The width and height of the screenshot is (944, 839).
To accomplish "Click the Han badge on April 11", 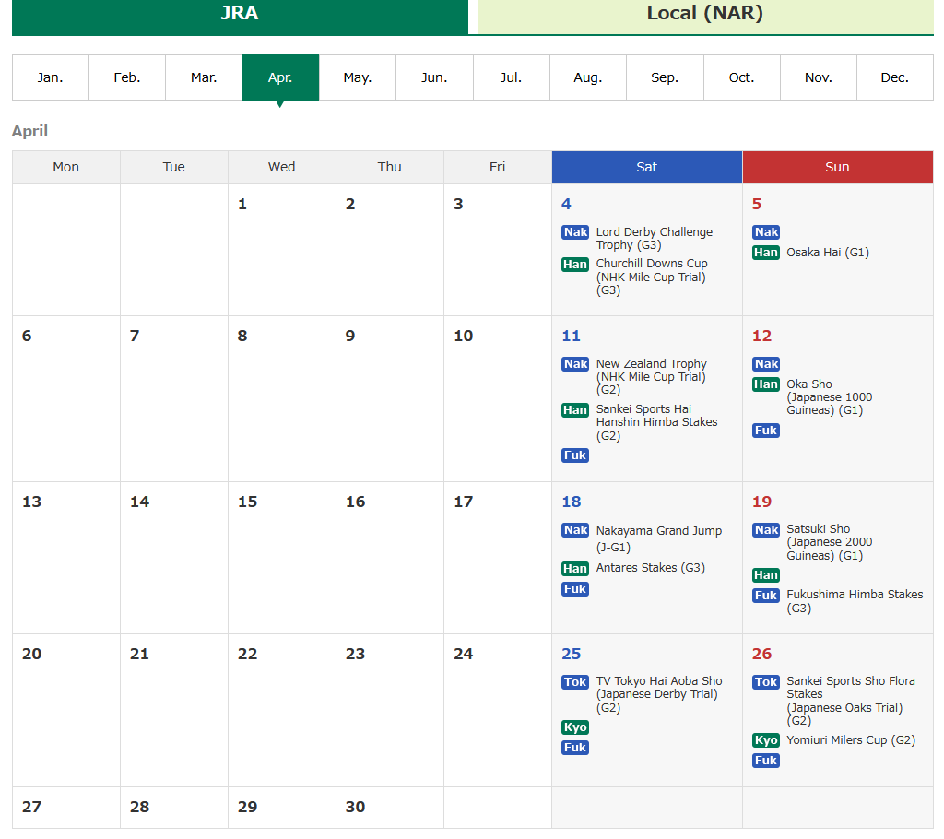I will [575, 410].
